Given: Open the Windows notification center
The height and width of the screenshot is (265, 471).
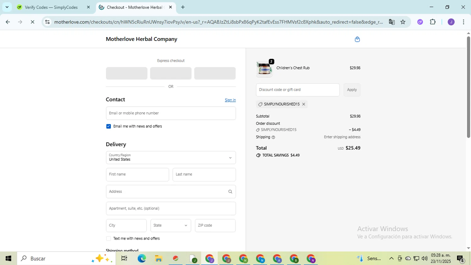Looking at the screenshot, I should point(461,259).
